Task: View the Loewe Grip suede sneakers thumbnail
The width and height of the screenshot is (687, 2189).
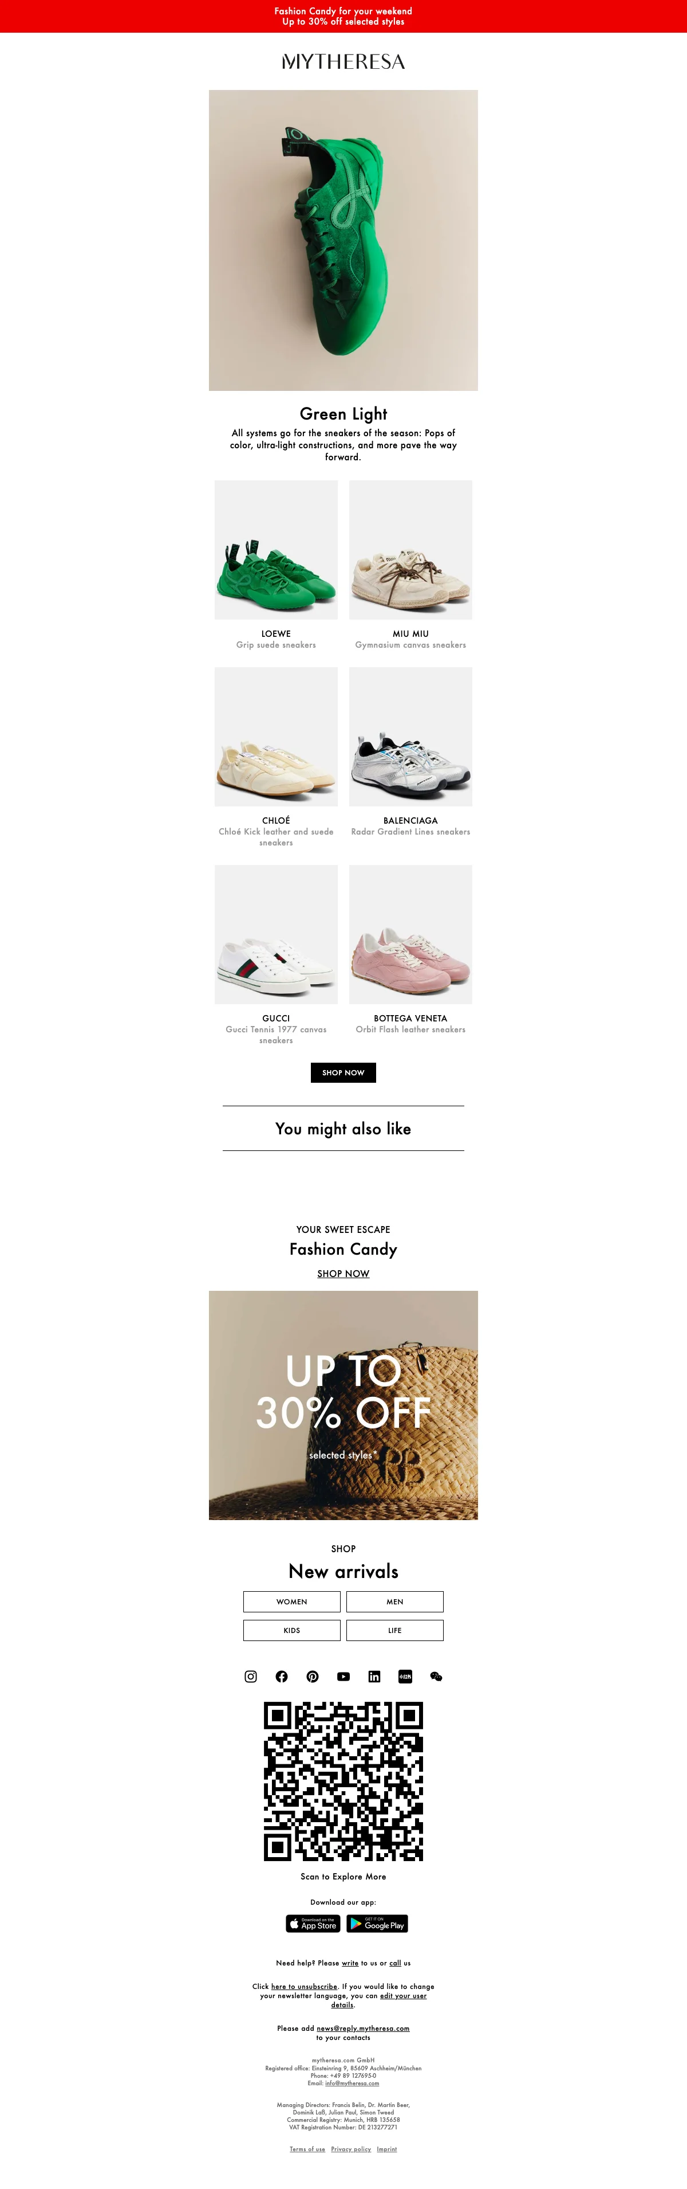Action: [276, 550]
